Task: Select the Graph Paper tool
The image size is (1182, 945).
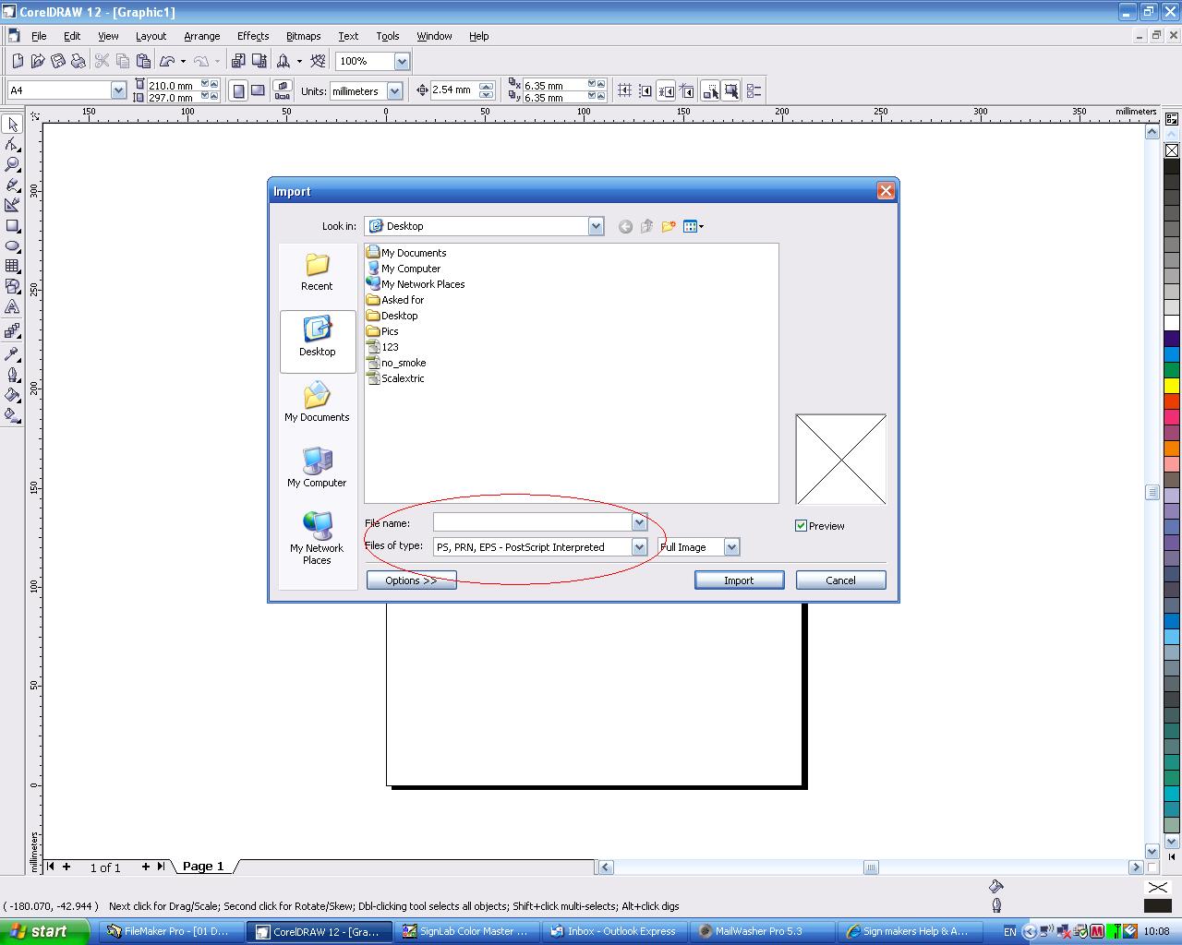Action: (12, 267)
